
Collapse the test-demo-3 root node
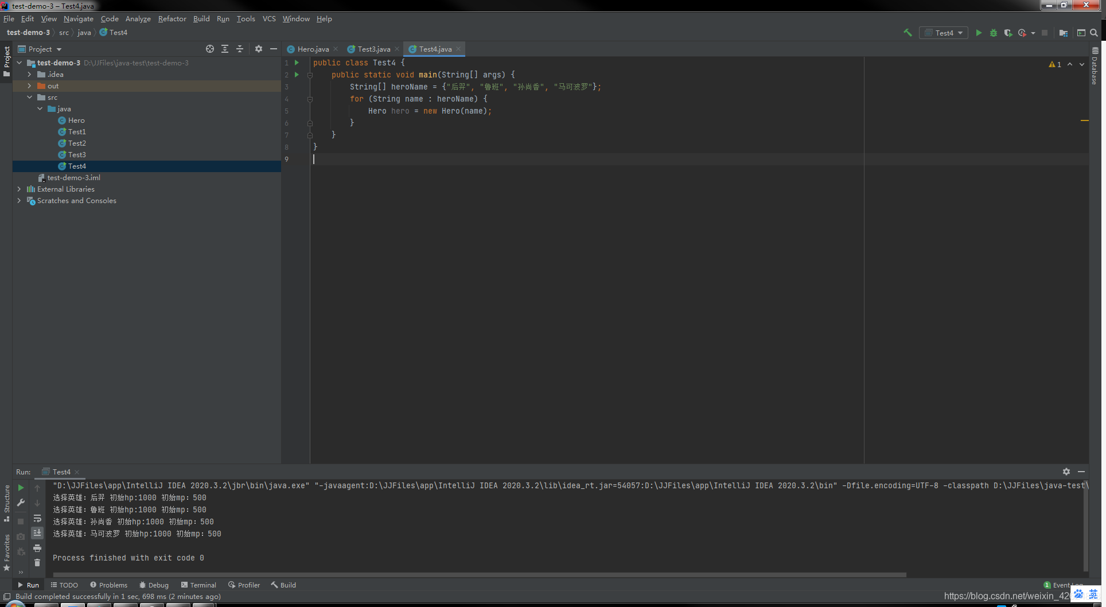[x=20, y=63]
